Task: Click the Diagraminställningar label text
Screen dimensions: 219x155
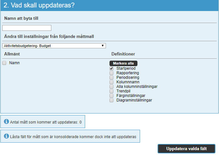Action: pyautogui.click(x=134, y=100)
